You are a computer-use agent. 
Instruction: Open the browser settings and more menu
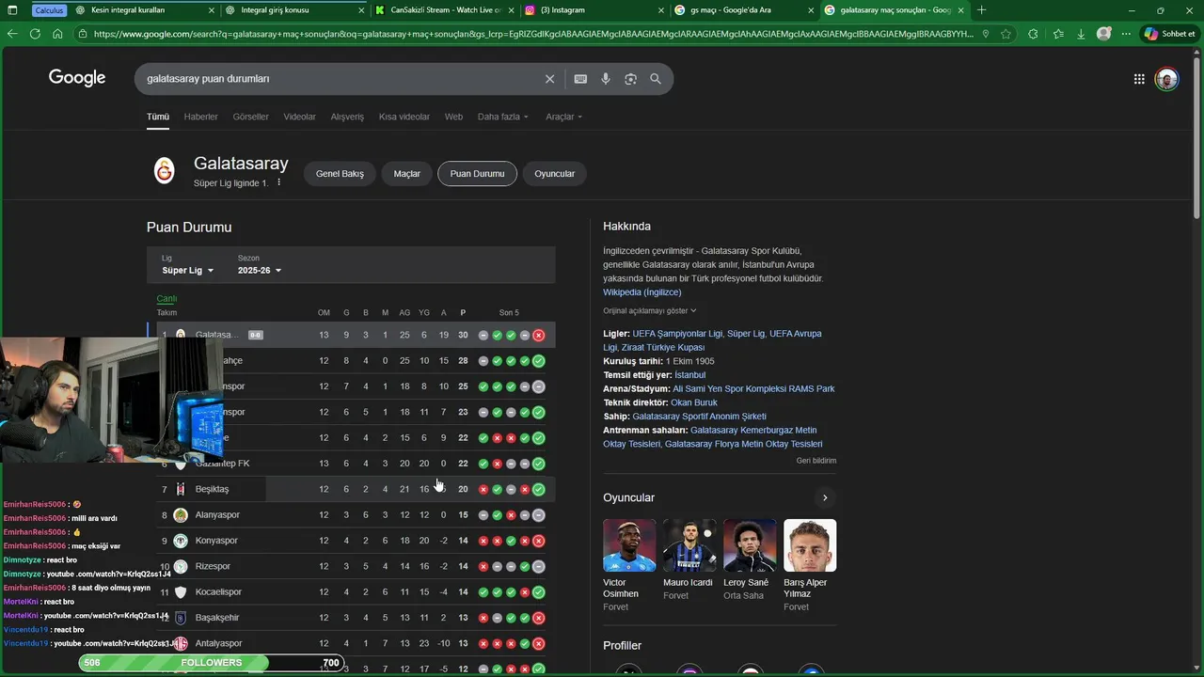[1125, 34]
